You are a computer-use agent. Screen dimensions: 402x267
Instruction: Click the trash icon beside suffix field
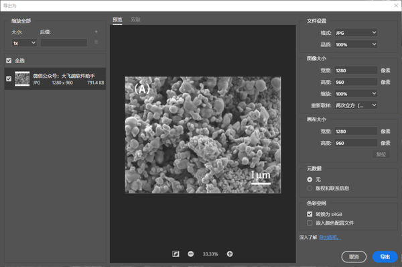coord(96,42)
